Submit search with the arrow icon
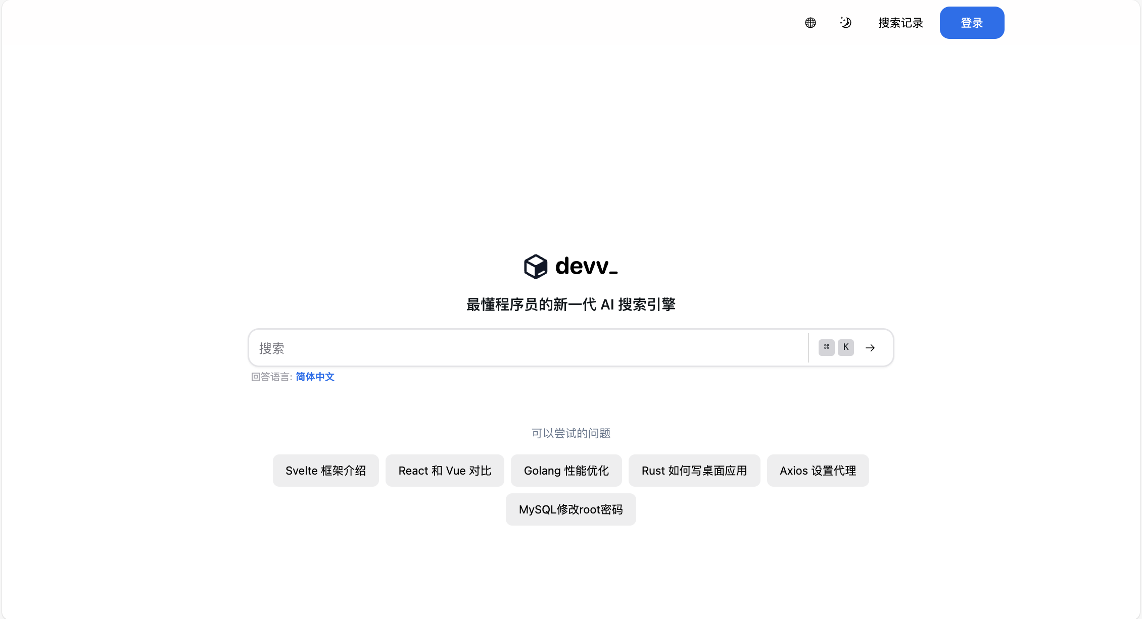 click(x=870, y=348)
